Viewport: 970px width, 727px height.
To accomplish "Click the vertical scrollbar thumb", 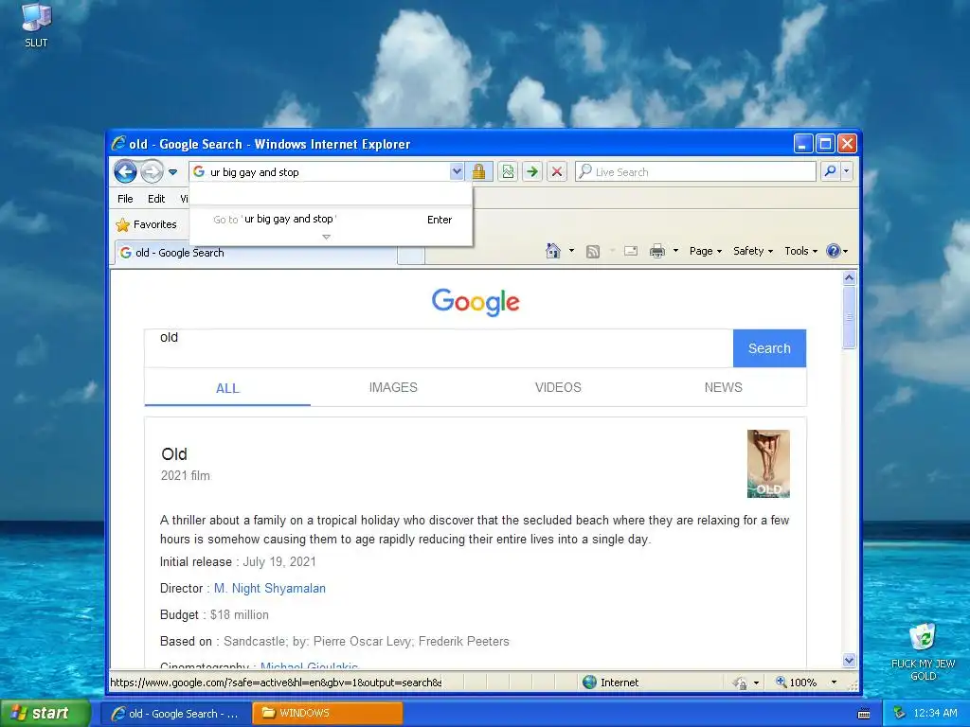I will point(850,317).
